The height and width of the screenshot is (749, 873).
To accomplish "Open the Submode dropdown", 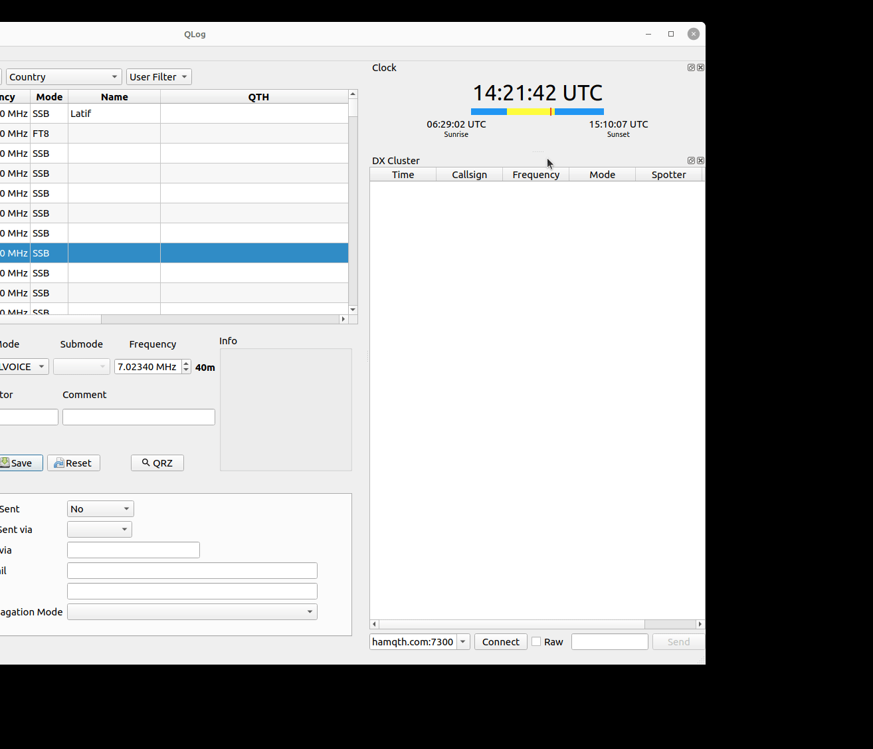I will pyautogui.click(x=82, y=367).
